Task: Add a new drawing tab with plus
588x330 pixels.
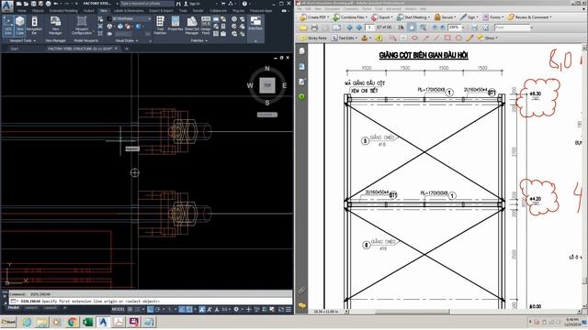Action: tap(127, 49)
